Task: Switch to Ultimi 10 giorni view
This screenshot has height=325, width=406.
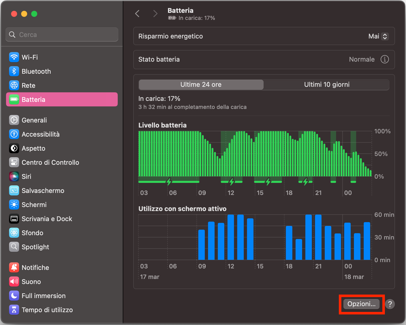Action: point(327,85)
